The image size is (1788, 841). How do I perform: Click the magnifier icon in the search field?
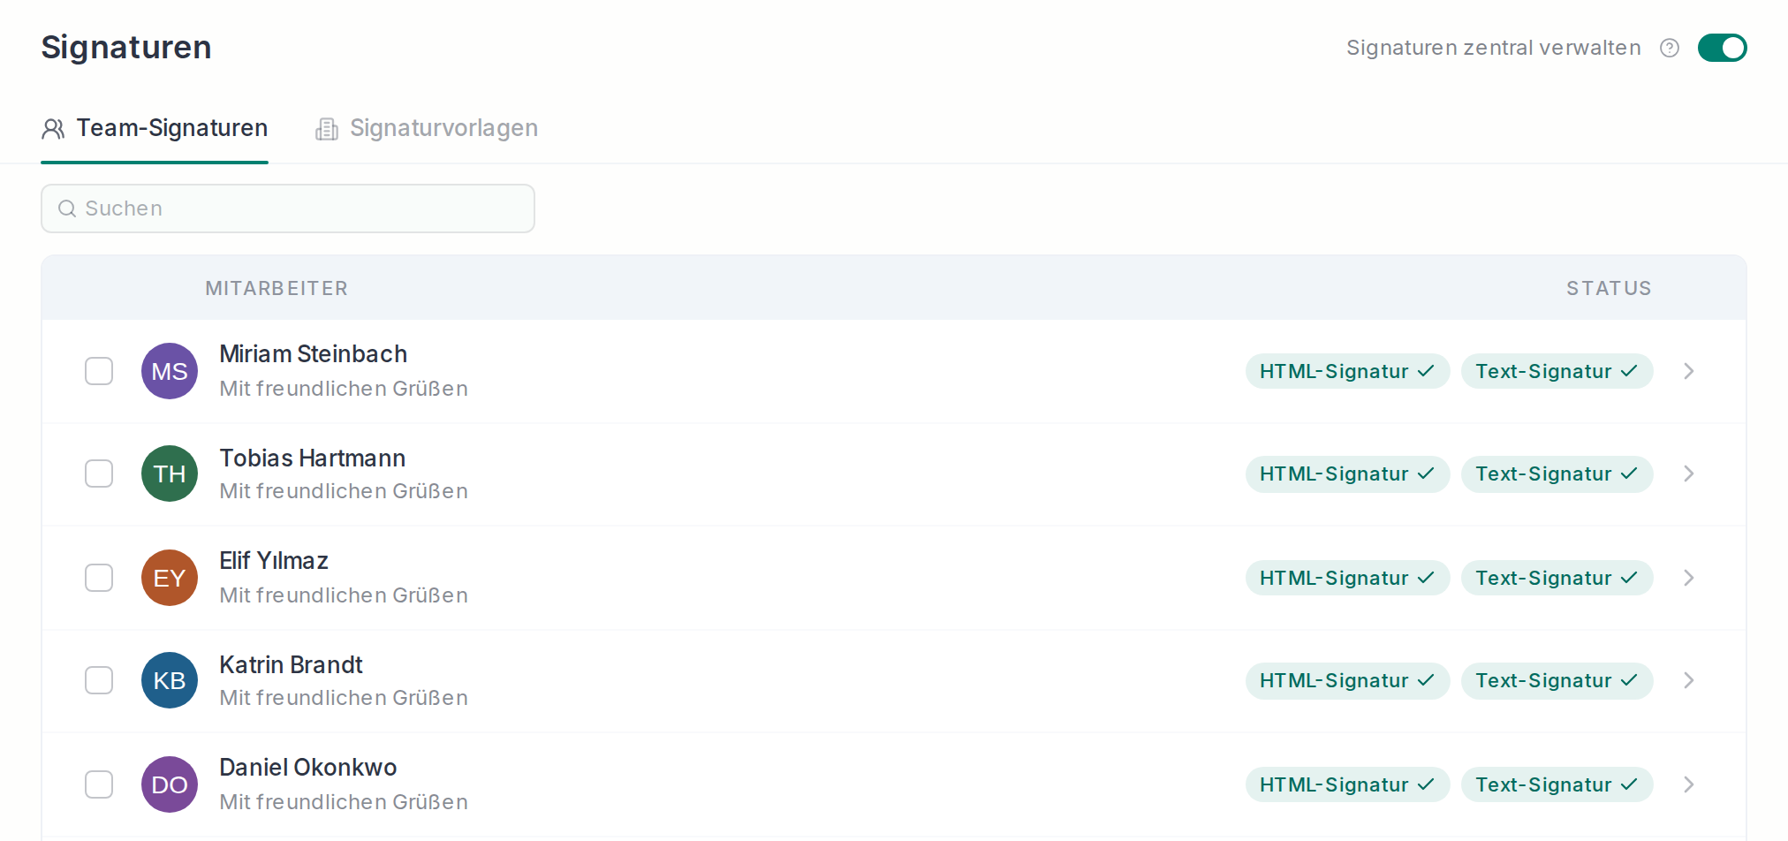[x=67, y=208]
